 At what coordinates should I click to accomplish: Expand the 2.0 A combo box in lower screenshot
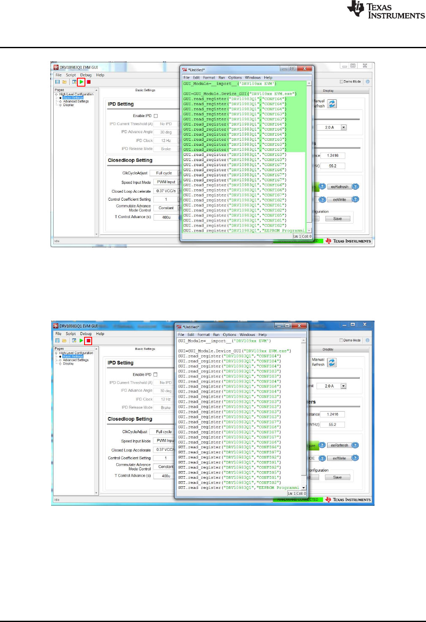(343, 386)
